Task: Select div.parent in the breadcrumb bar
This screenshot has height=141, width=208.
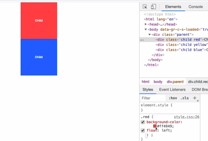Action: 175,82
